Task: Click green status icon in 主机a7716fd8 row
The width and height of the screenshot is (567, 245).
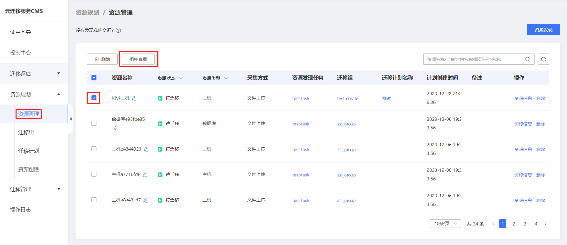Action: pos(160,174)
